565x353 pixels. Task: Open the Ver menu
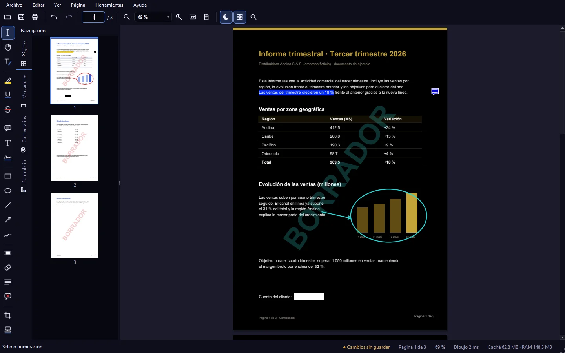coord(57,5)
